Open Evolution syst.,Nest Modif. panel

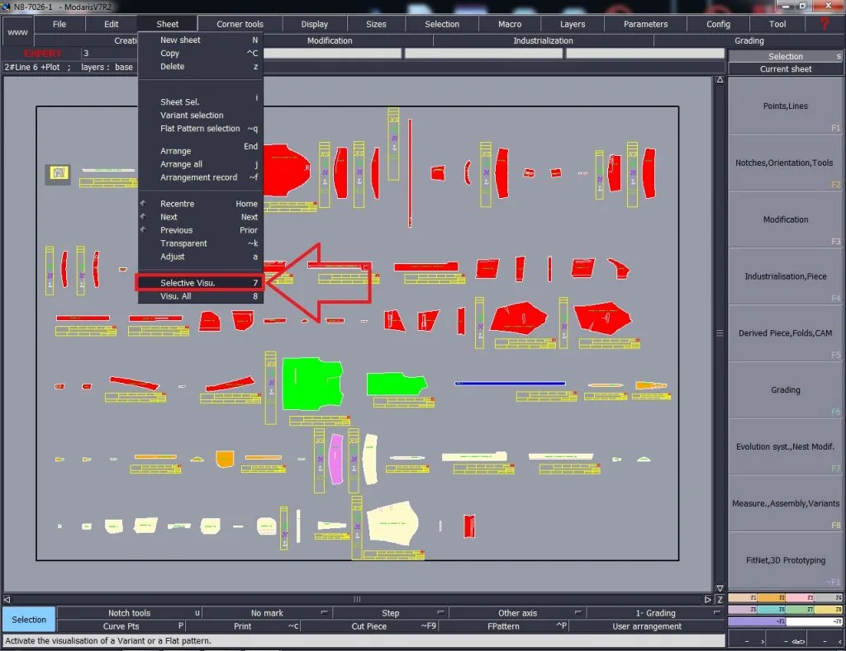click(785, 446)
